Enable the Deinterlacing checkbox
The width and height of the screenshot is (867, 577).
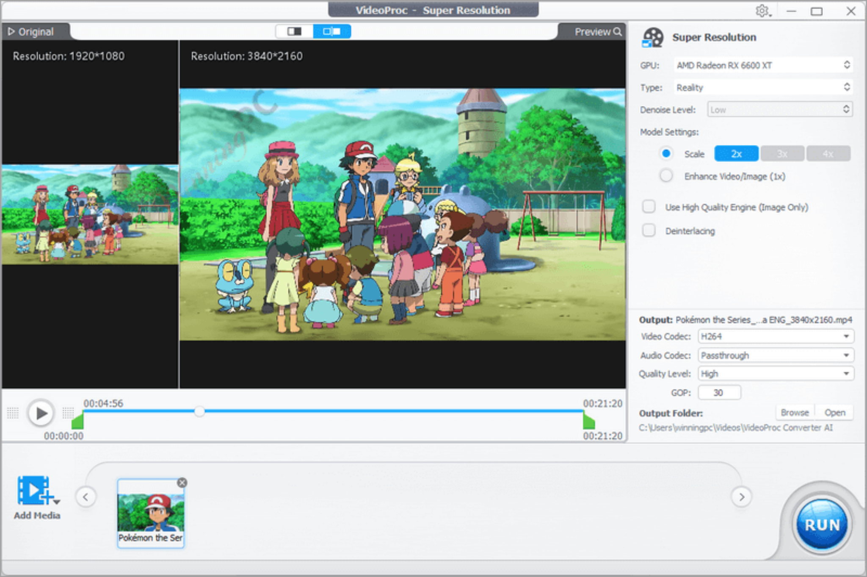point(648,230)
